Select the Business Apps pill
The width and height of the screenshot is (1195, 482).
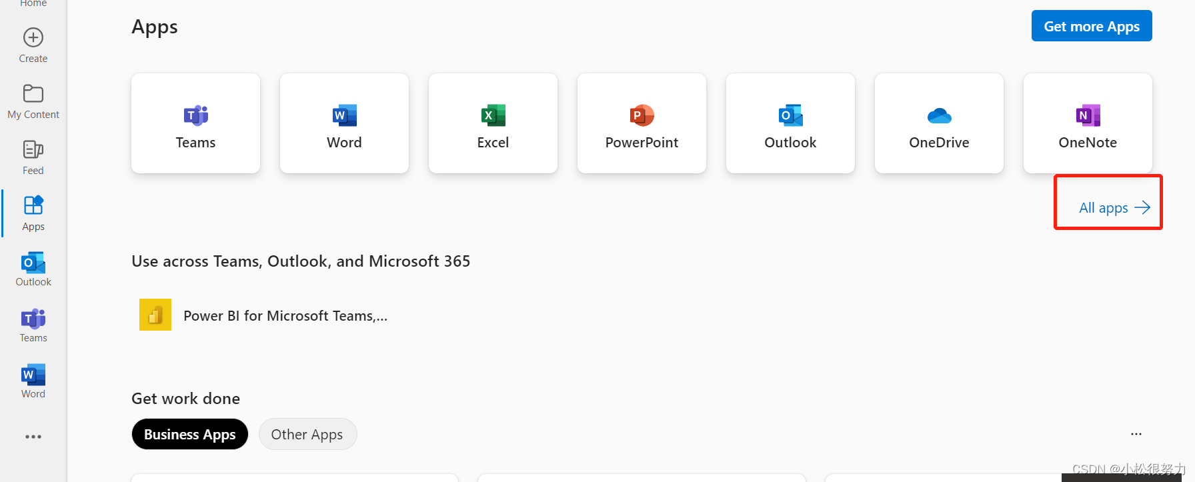pyautogui.click(x=190, y=434)
